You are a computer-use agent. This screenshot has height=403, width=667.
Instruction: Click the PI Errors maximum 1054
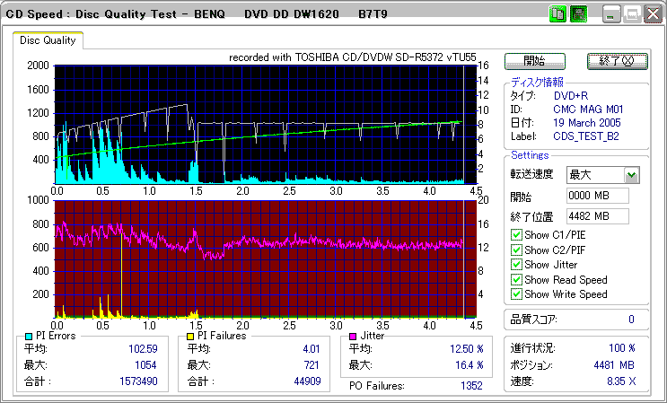pos(145,365)
